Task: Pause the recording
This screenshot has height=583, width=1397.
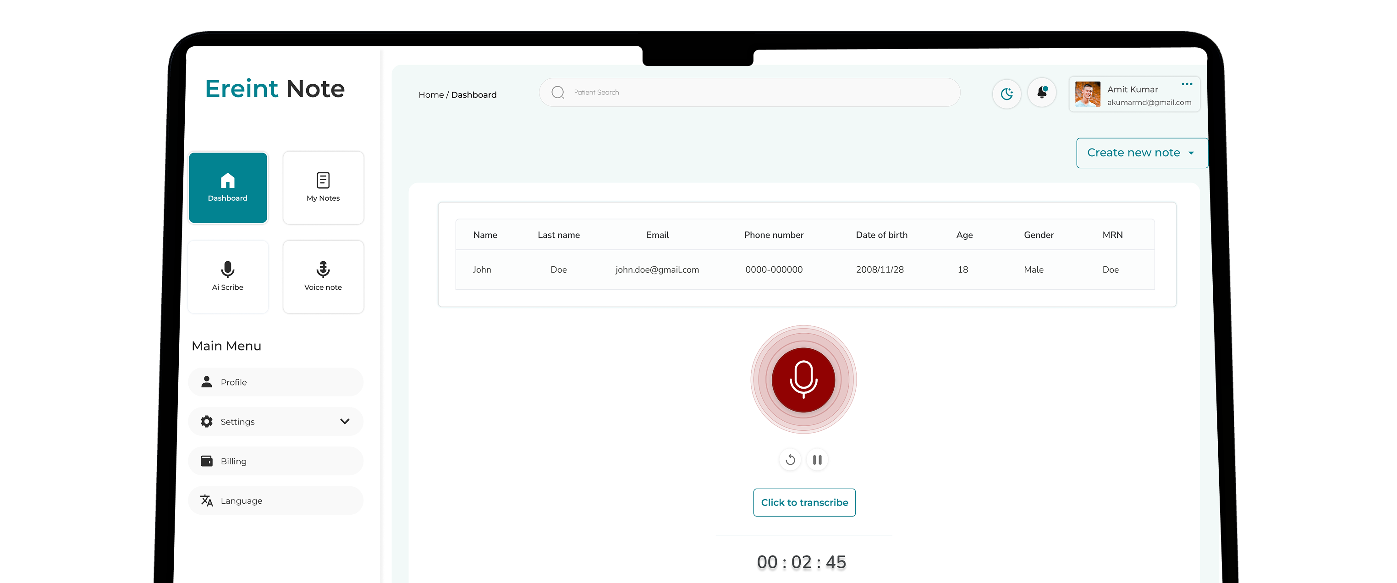Action: (x=817, y=460)
